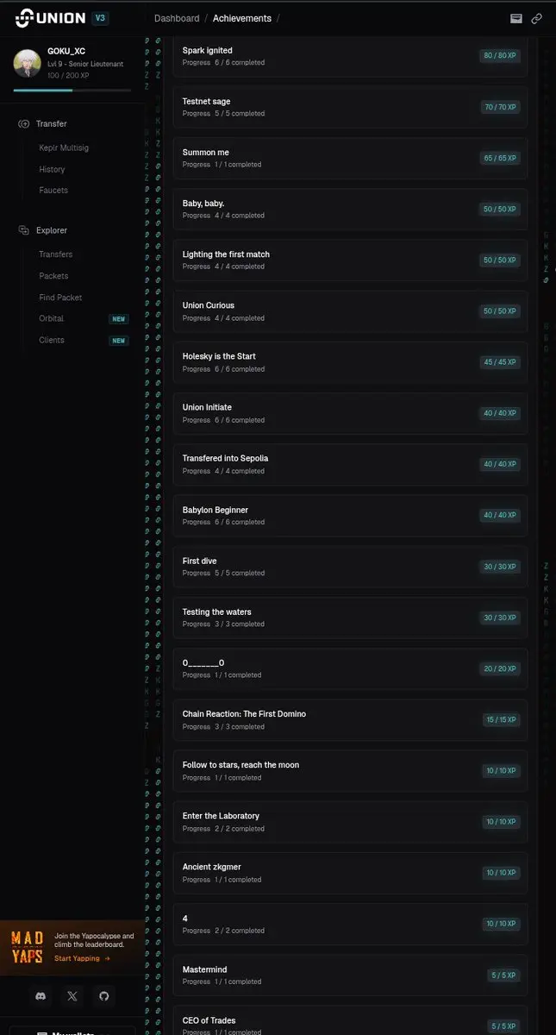Click the Explorer section icon

23,230
